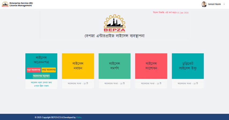Click the application count under লাইসেন্স সমর্পণ
The width and height of the screenshot is (229, 120).
(x=115, y=83)
